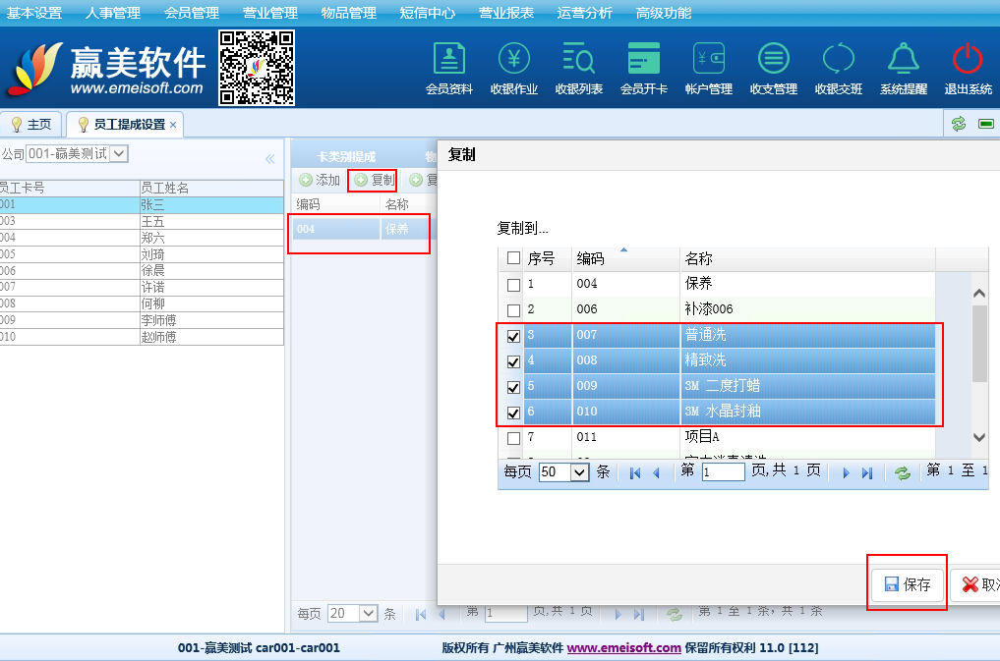Open the 系统提醒 bell icon
1000x661 pixels.
(x=903, y=61)
